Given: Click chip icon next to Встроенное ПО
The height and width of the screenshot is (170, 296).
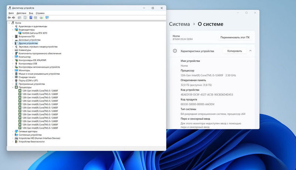Looking at the screenshot, I should click(16, 36).
